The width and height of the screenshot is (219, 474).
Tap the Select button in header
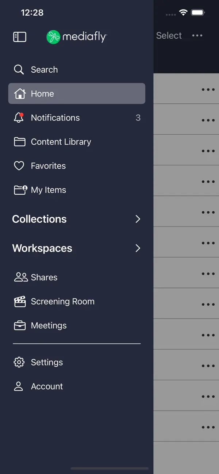pyautogui.click(x=169, y=35)
